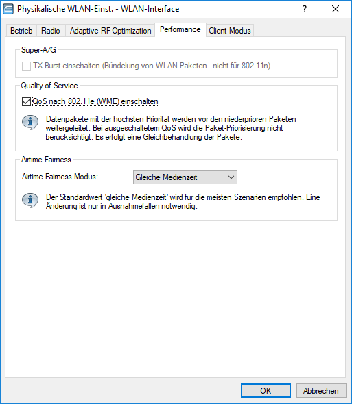Click the application icon in title bar
The height and width of the screenshot is (404, 352).
[x=8, y=9]
